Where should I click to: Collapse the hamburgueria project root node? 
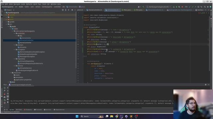[x=4, y=13]
